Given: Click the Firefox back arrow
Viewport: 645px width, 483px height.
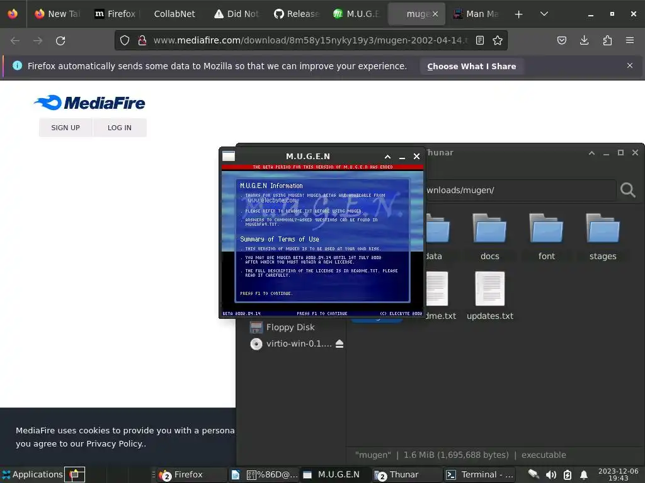Looking at the screenshot, I should tap(15, 41).
